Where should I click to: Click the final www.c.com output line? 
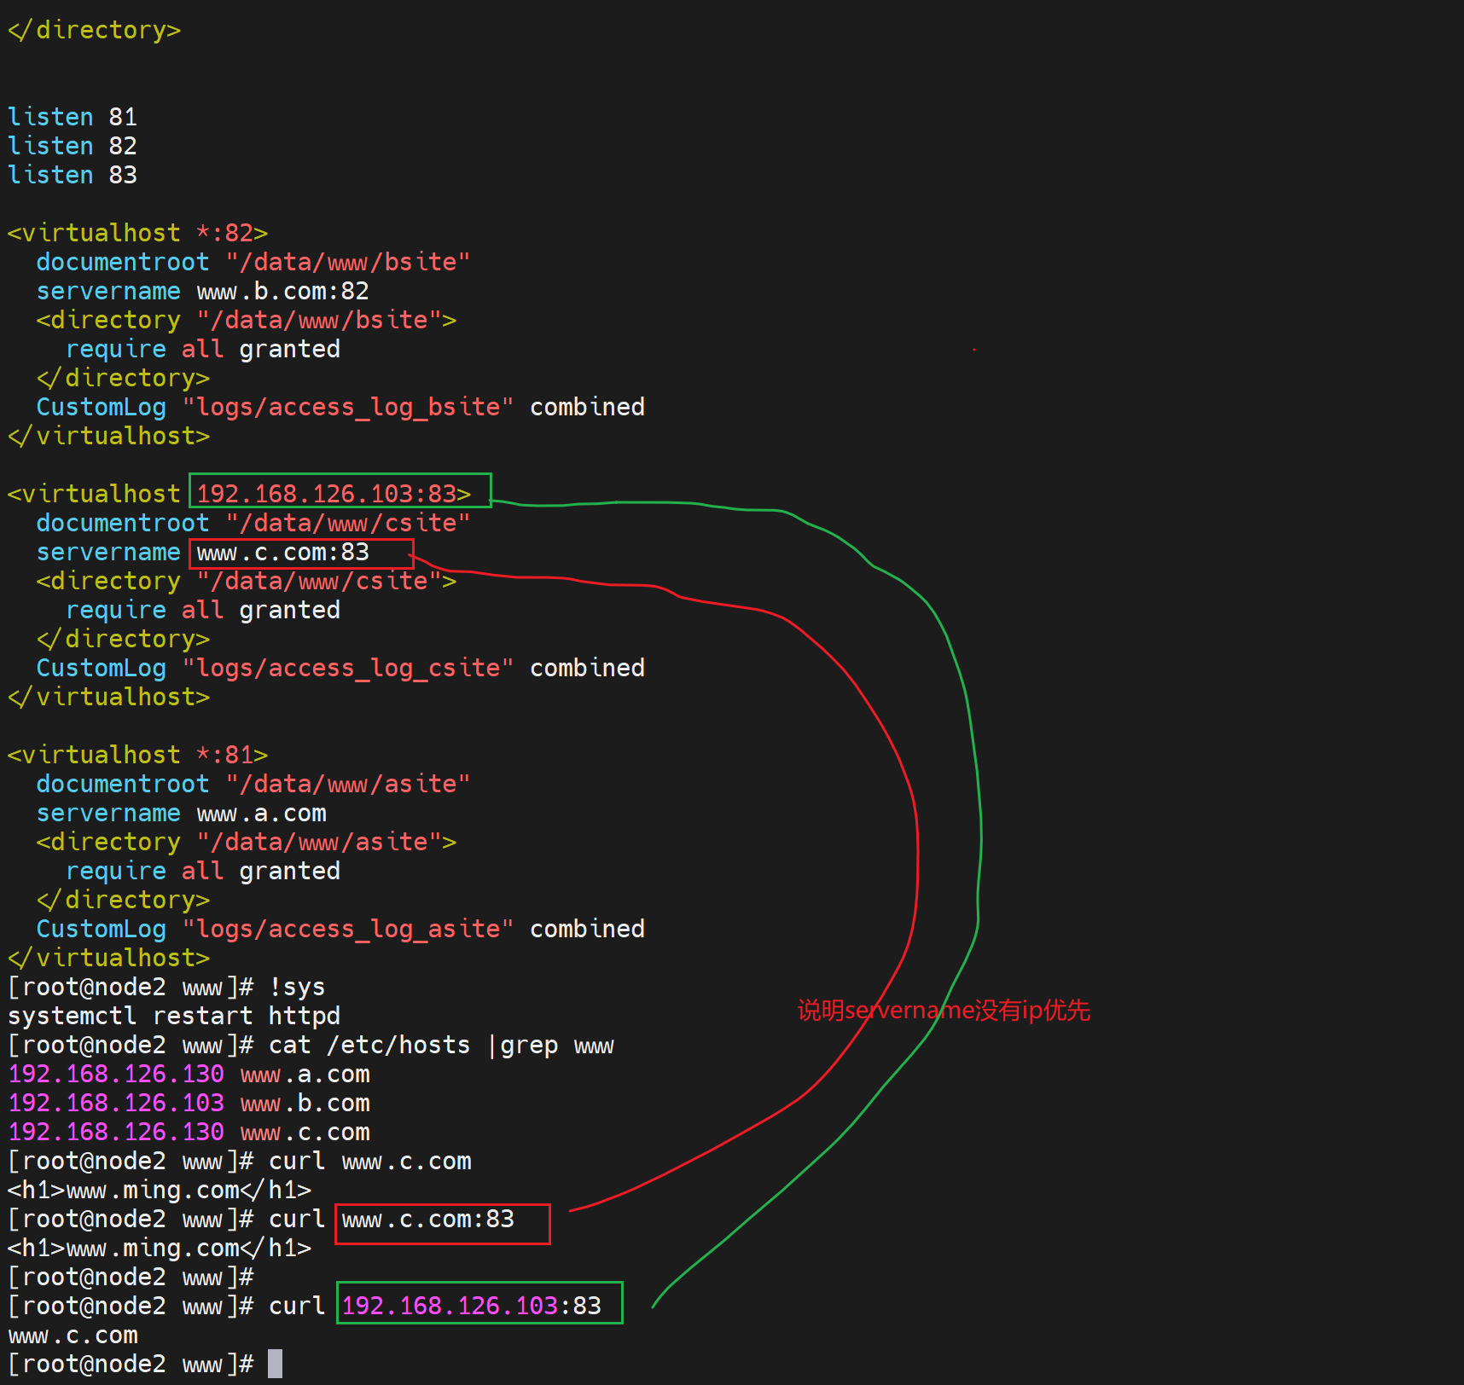pyautogui.click(x=73, y=1335)
